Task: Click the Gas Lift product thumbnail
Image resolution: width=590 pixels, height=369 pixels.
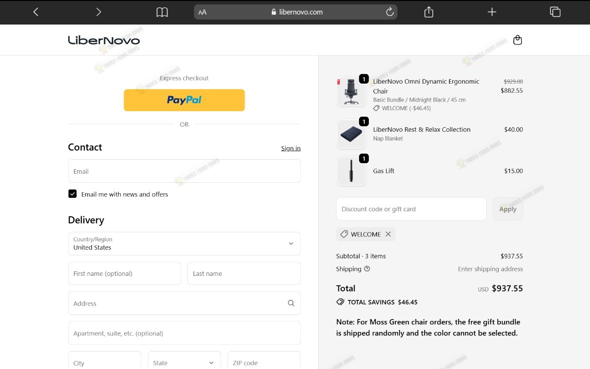Action: click(351, 171)
